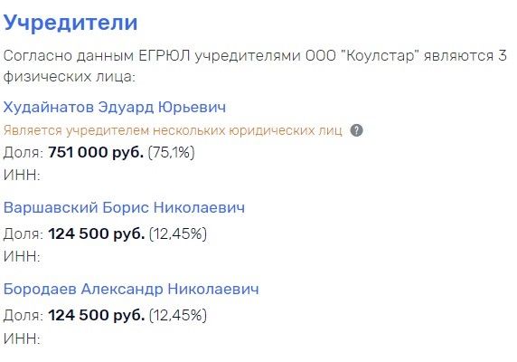This screenshot has height=362, width=517.
Task: Open Бородаев Александр Николаевич founder link
Action: [x=131, y=289]
